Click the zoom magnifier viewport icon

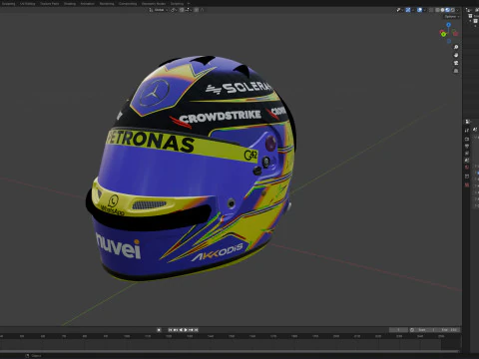(x=456, y=47)
